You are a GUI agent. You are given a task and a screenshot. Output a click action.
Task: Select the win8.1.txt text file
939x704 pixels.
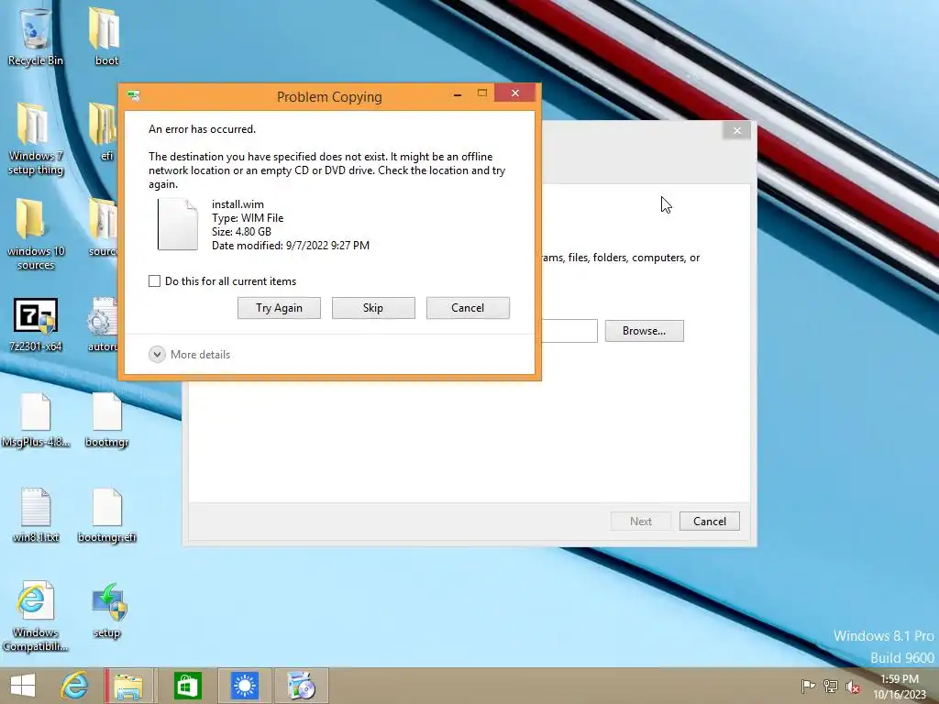pos(36,515)
